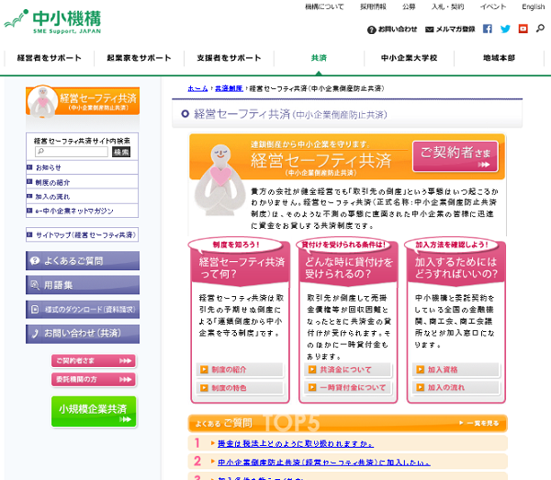This screenshot has height=480, width=551.
Task: Click the ホーム breadcrumb link
Action: tap(197, 88)
